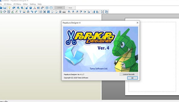Click the grayed Unfold button
Screen dimensions: 179x102
click(60, 8)
